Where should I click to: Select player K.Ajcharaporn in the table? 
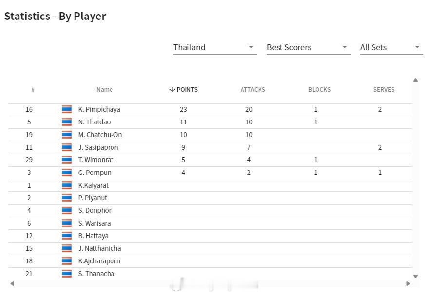(99, 261)
